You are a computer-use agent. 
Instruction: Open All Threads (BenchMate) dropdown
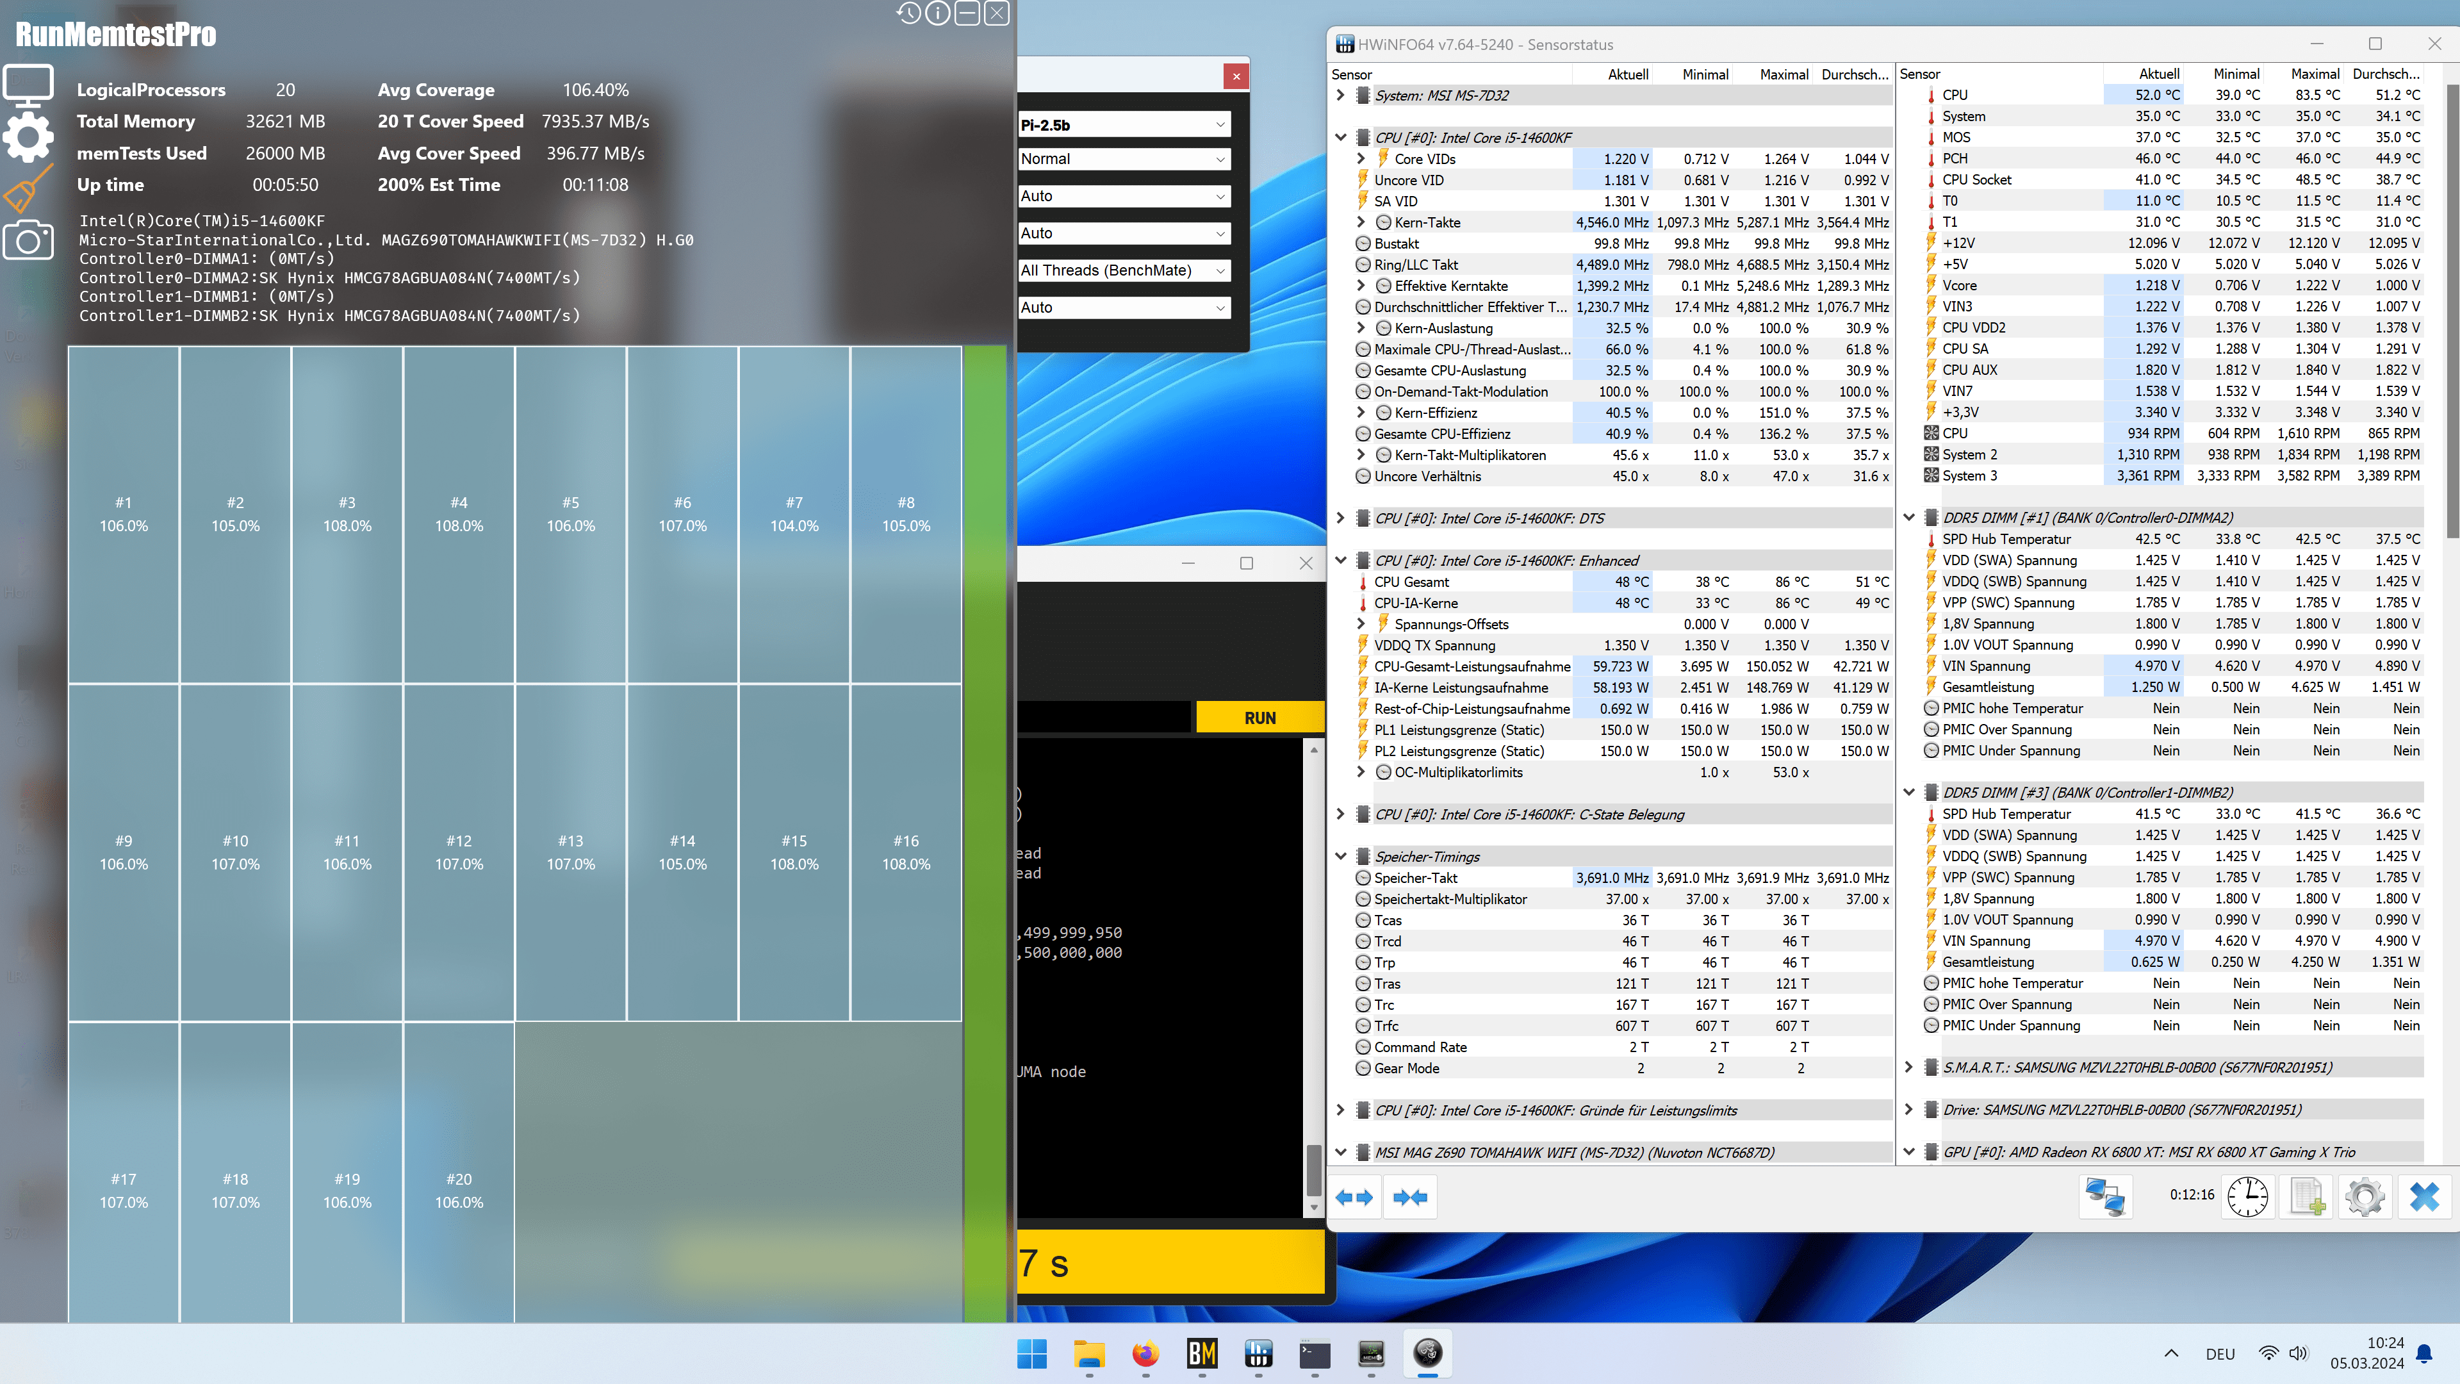coord(1124,270)
